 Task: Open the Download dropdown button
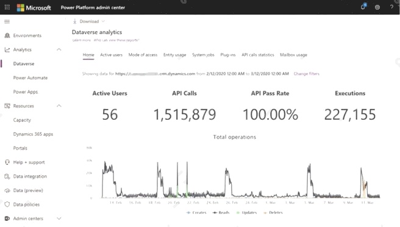pyautogui.click(x=89, y=21)
